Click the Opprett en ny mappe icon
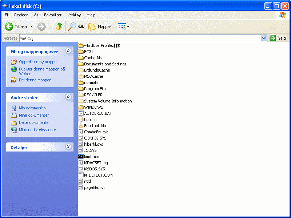 [14, 62]
